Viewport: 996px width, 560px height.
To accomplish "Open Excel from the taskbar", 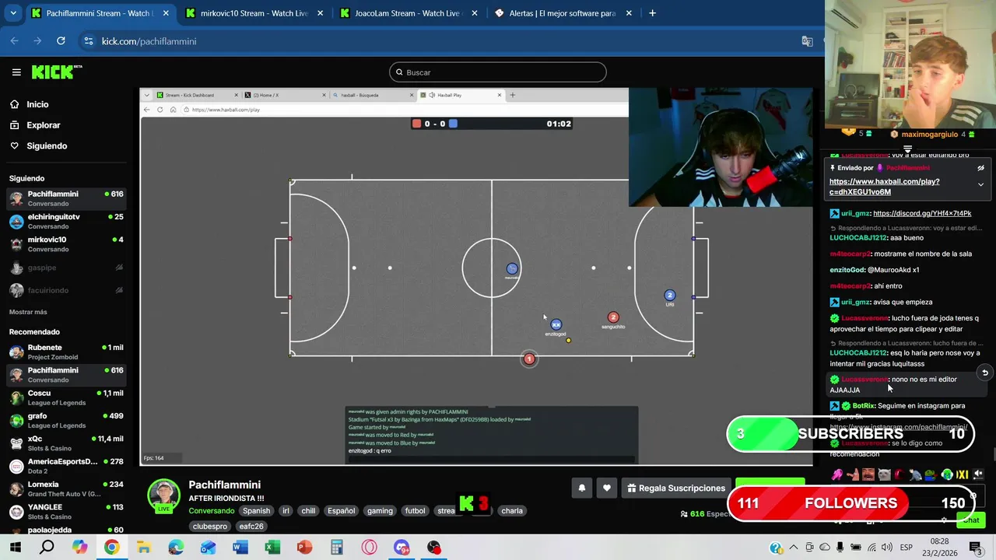I will (x=272, y=548).
